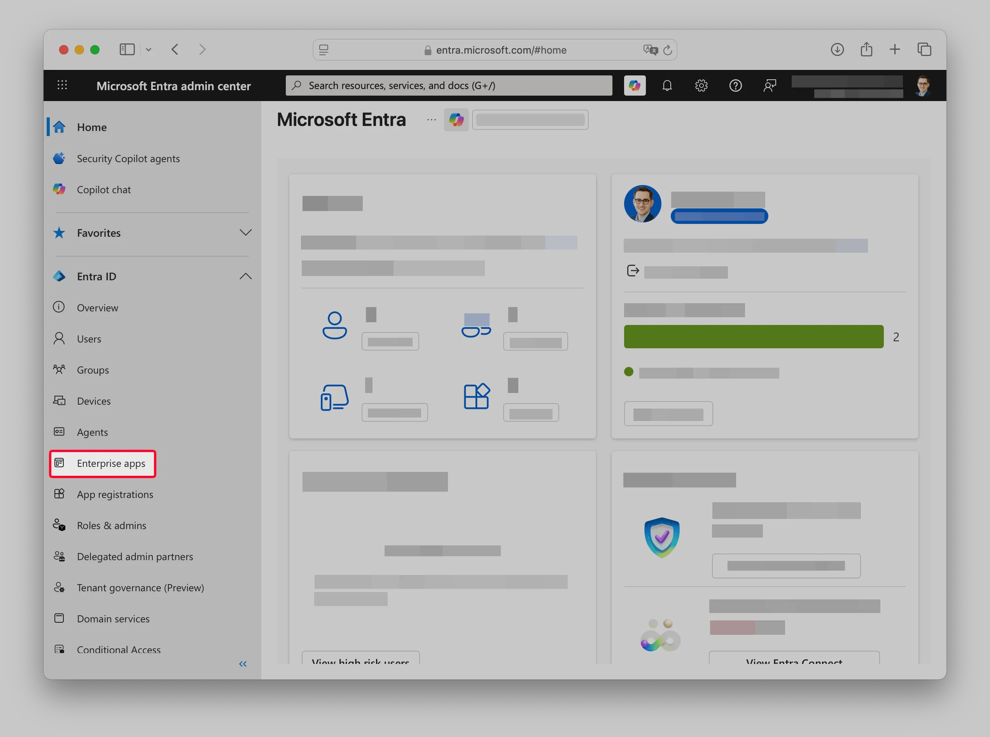Click the search resources input field
Screen dimensions: 990x737
pyautogui.click(x=449, y=85)
